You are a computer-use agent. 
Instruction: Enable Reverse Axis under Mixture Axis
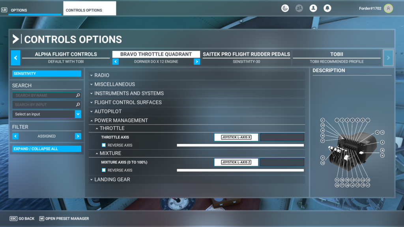click(104, 170)
